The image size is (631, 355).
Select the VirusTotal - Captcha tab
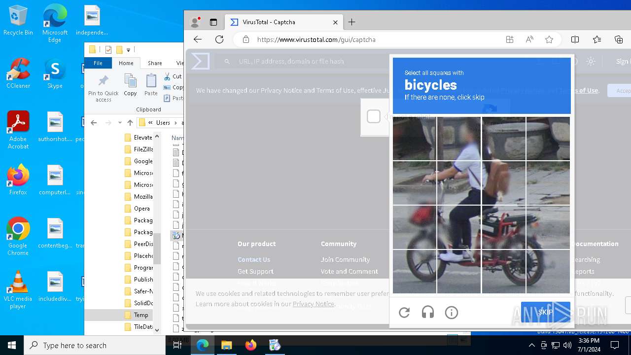tap(283, 22)
